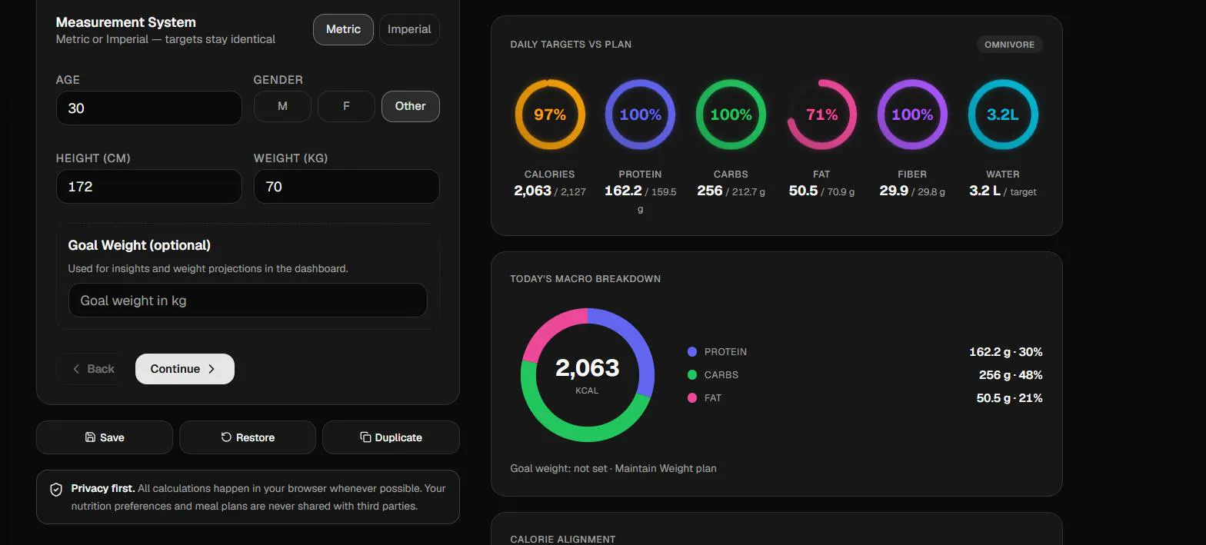Click the Protein 100% progress ring
The width and height of the screenshot is (1206, 545).
(640, 115)
